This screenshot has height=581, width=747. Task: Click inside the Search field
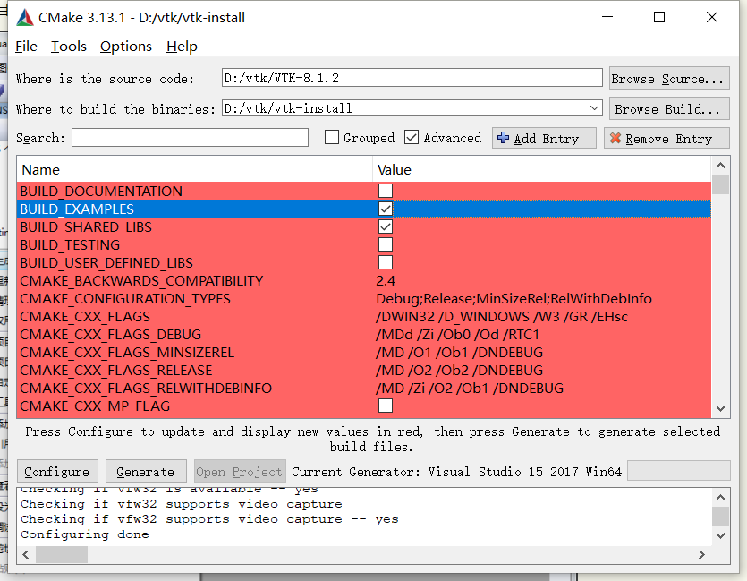[190, 137]
